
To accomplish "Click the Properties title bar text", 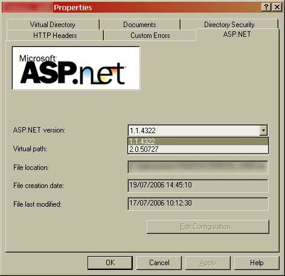I will (x=72, y=8).
